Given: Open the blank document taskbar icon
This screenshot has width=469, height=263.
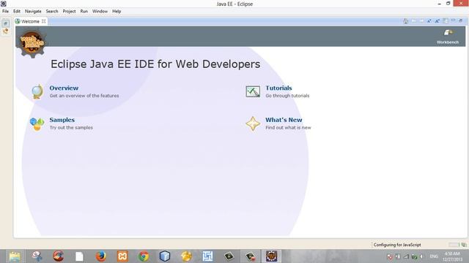Looking at the screenshot, I should click(79, 256).
